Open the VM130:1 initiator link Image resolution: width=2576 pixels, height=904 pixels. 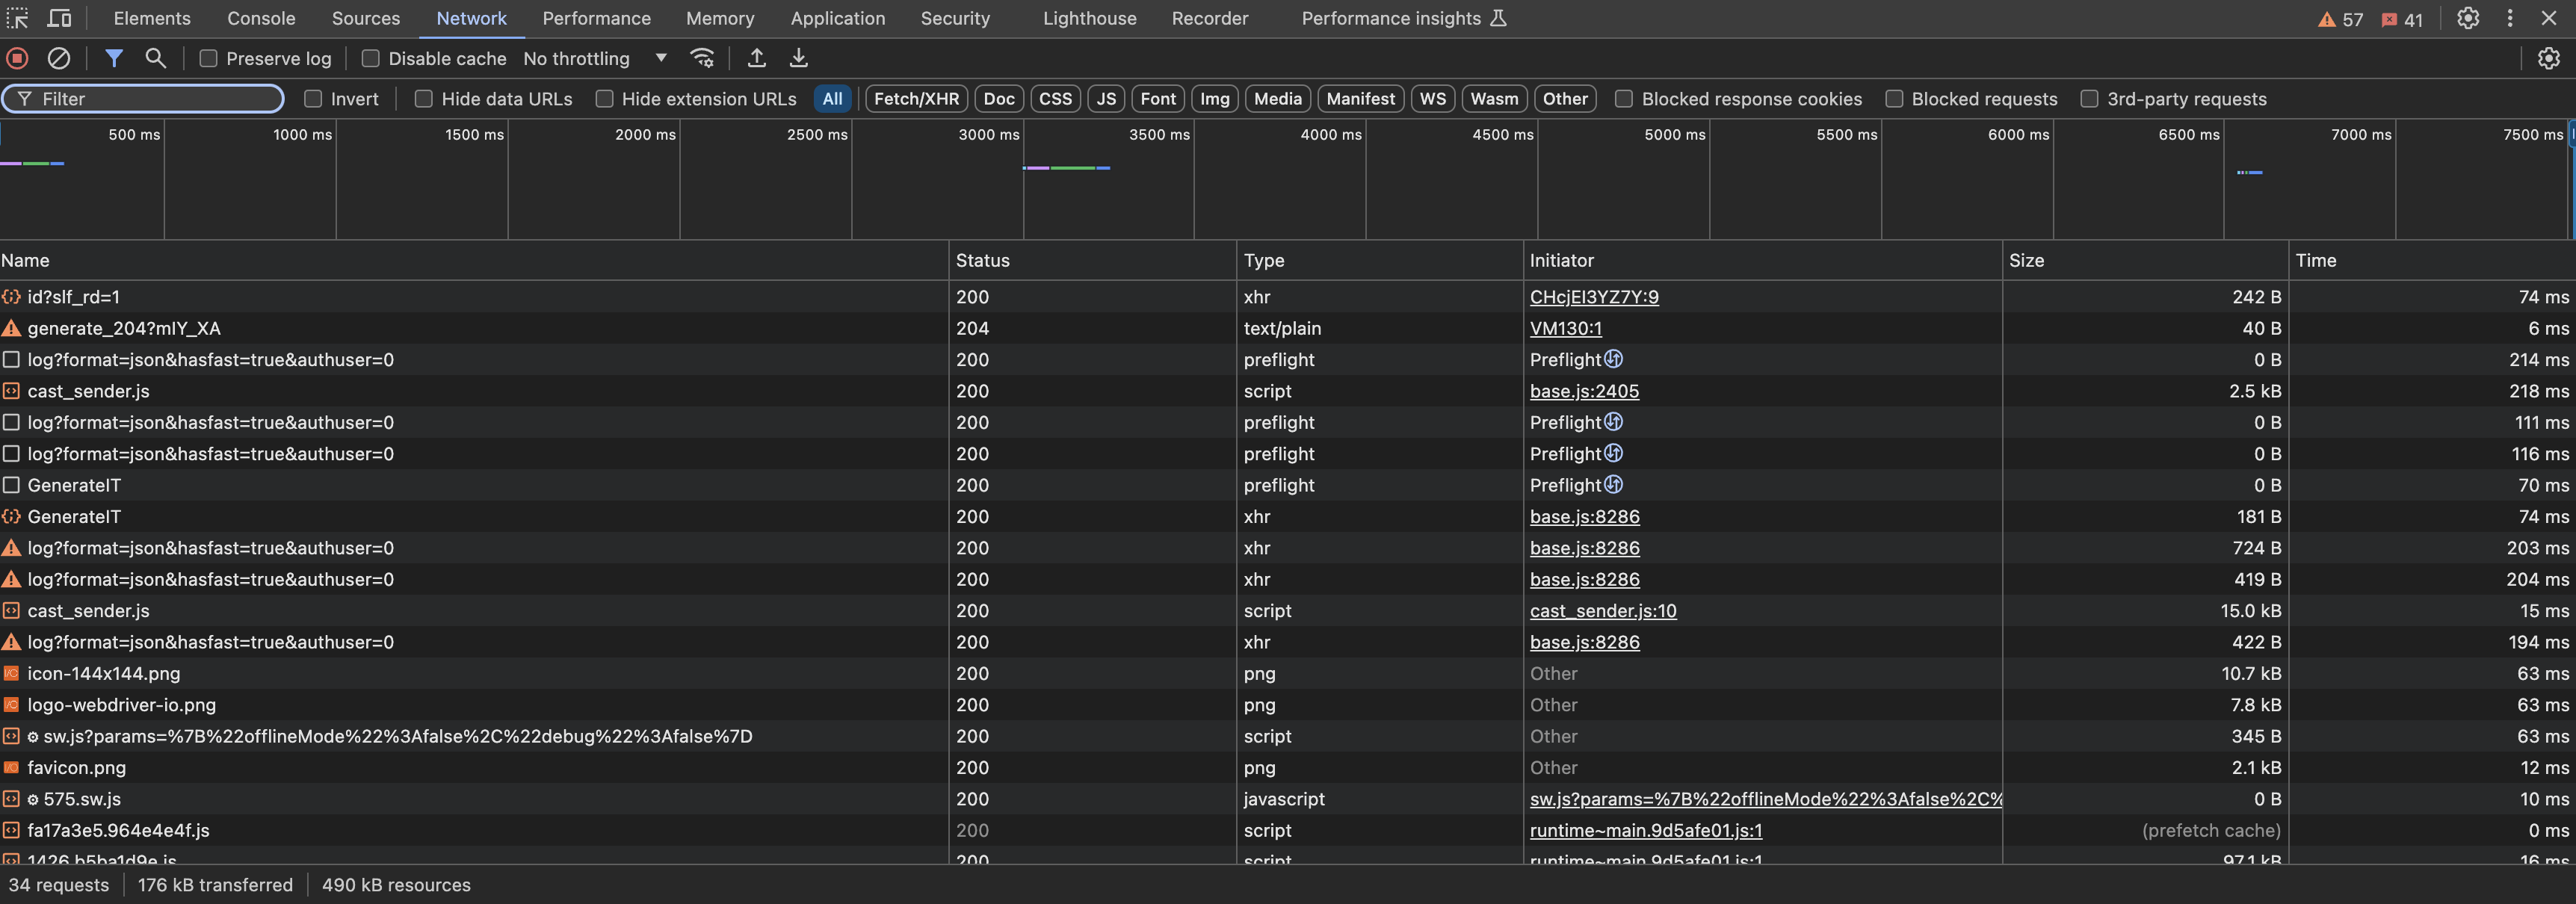(1565, 328)
